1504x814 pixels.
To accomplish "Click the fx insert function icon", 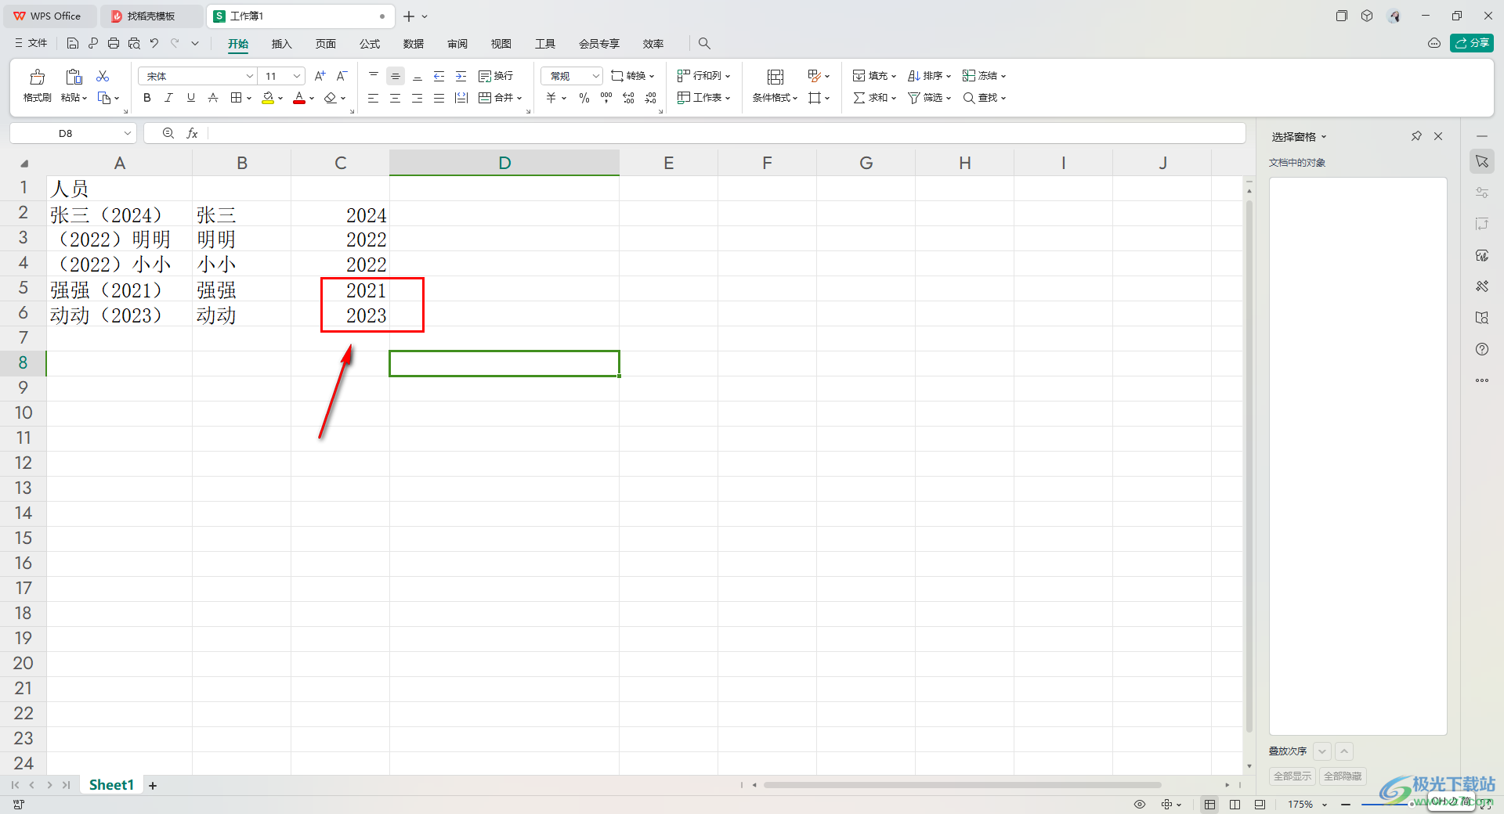I will coord(192,134).
